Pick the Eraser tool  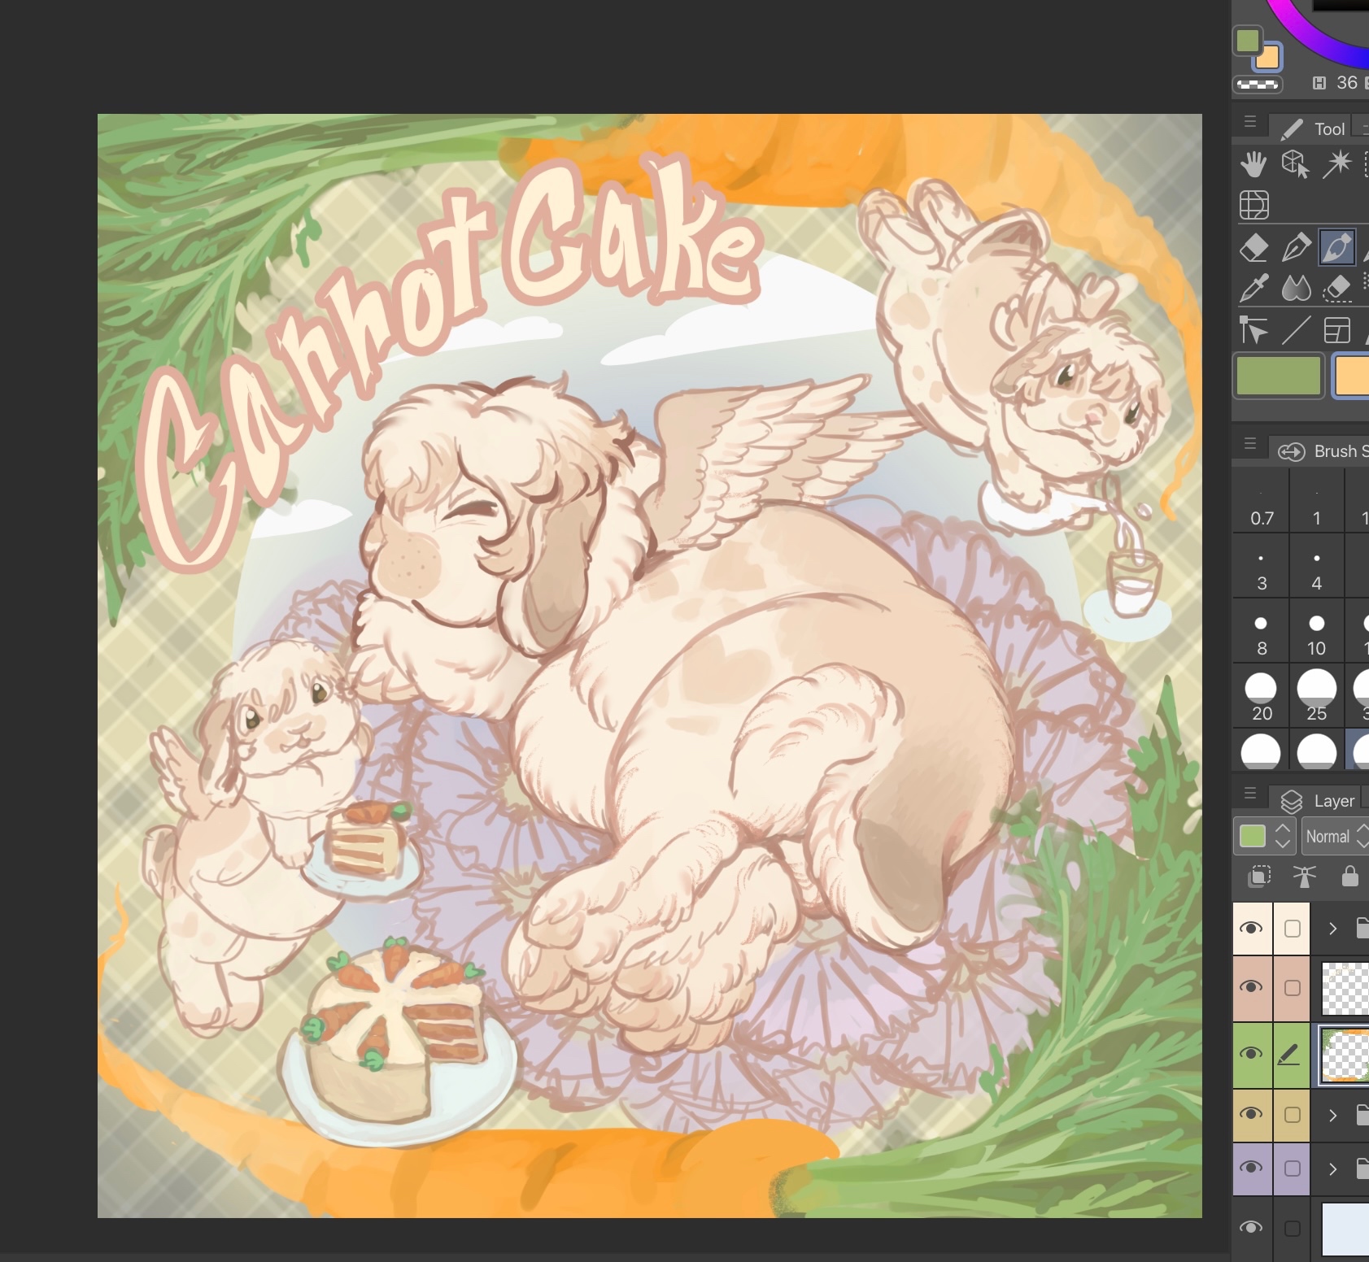point(1253,247)
